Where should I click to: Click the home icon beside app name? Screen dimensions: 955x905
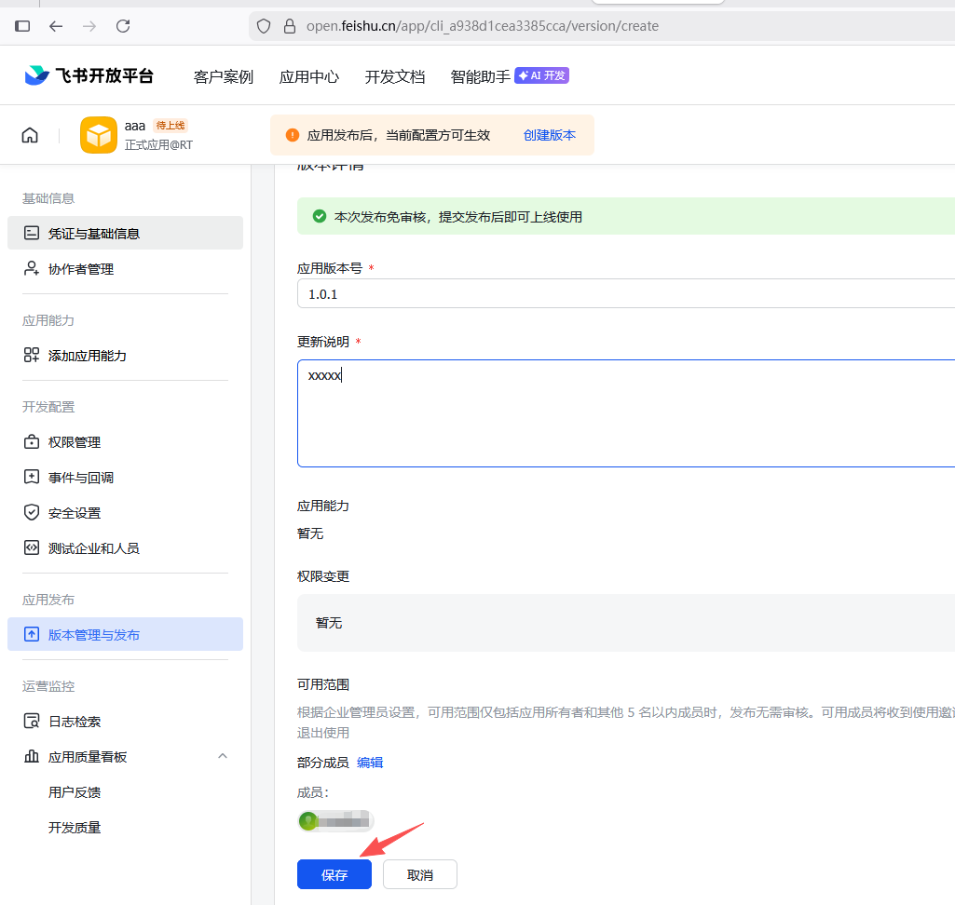[30, 135]
